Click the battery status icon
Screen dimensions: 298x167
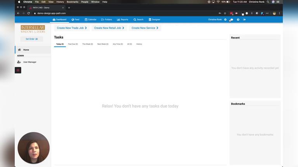coord(228,2)
